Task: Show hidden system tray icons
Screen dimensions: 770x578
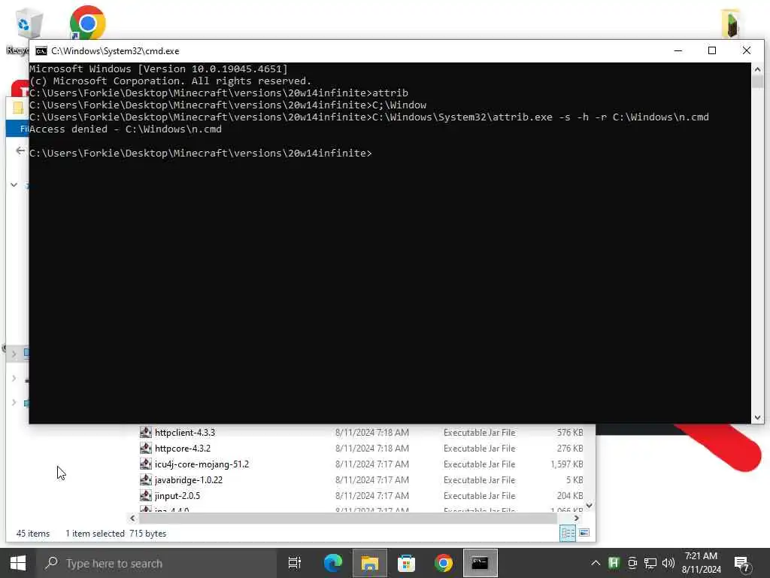Action: (596, 563)
